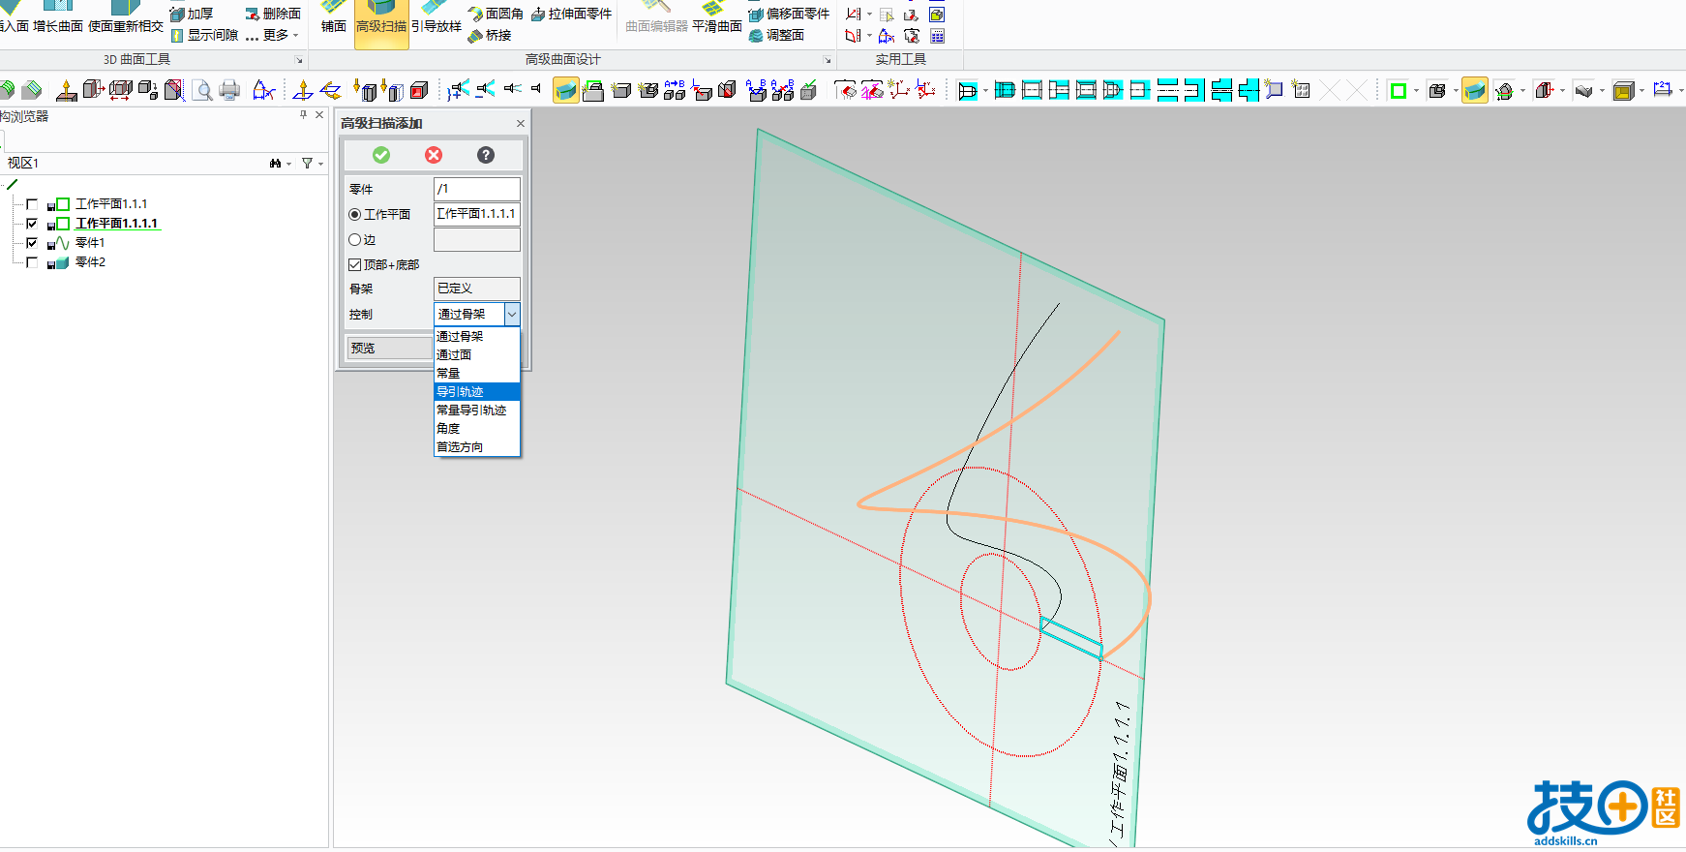Click the printer icon in toolbar

(x=229, y=91)
